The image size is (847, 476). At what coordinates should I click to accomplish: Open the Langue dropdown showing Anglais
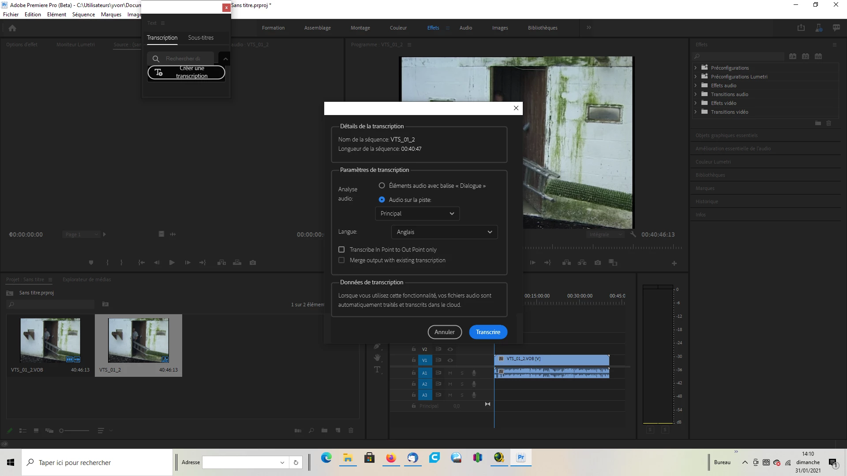(444, 232)
